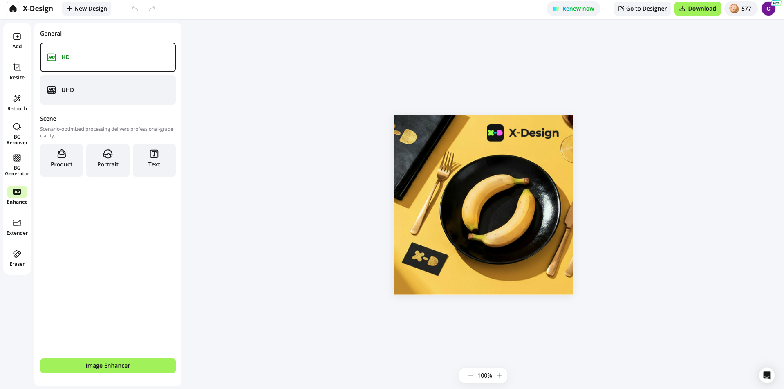Choose the Product scene mode
The height and width of the screenshot is (389, 784).
[61, 160]
